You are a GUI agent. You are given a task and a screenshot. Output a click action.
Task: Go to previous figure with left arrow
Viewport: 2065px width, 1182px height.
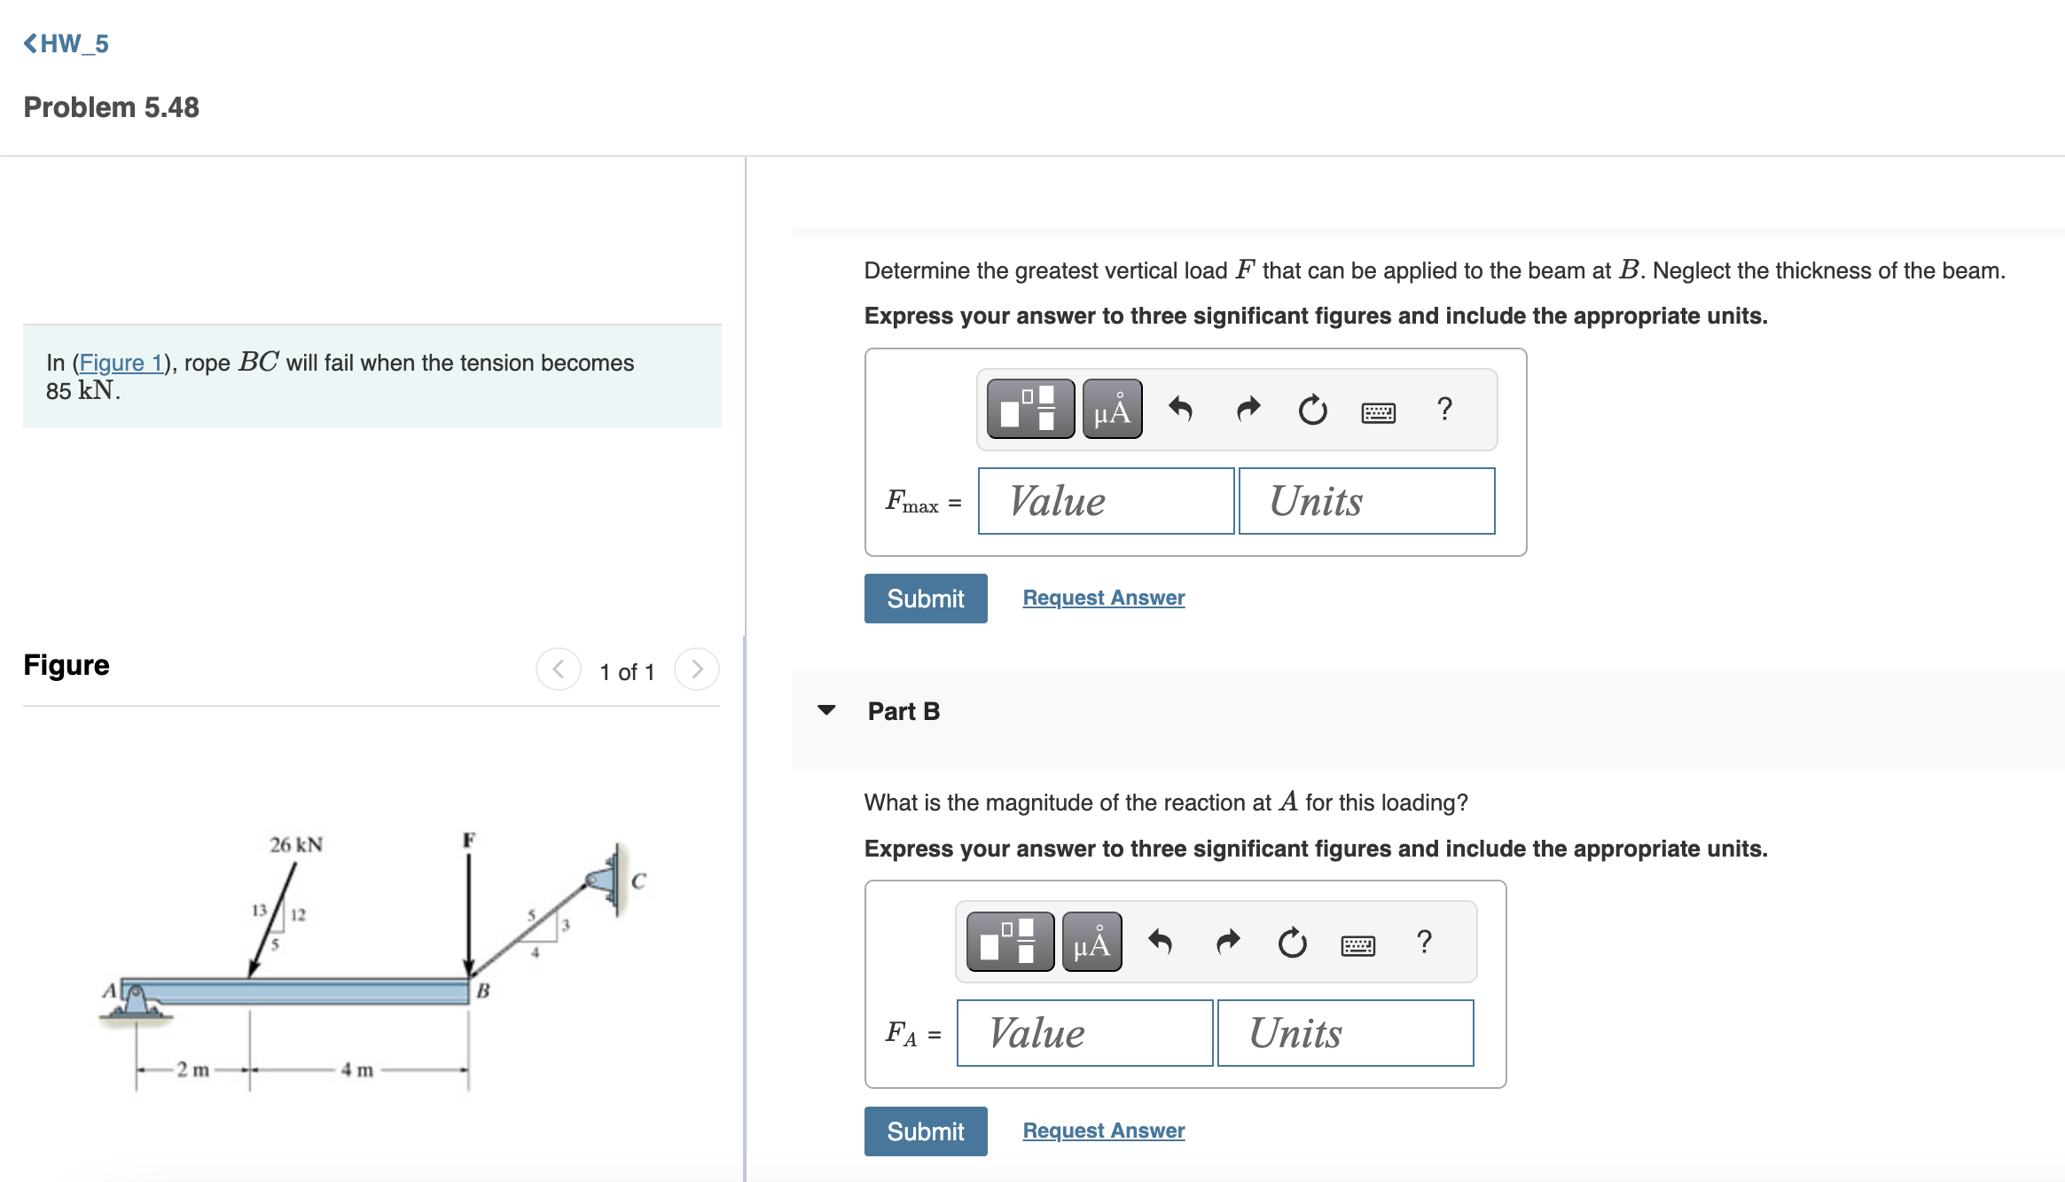[x=558, y=669]
